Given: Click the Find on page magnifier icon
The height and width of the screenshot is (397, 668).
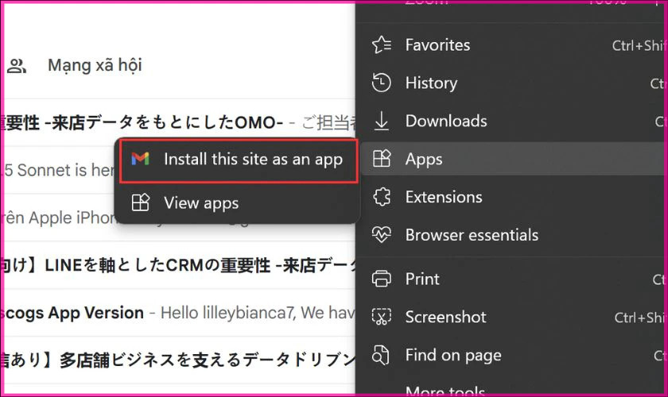Looking at the screenshot, I should (x=380, y=355).
